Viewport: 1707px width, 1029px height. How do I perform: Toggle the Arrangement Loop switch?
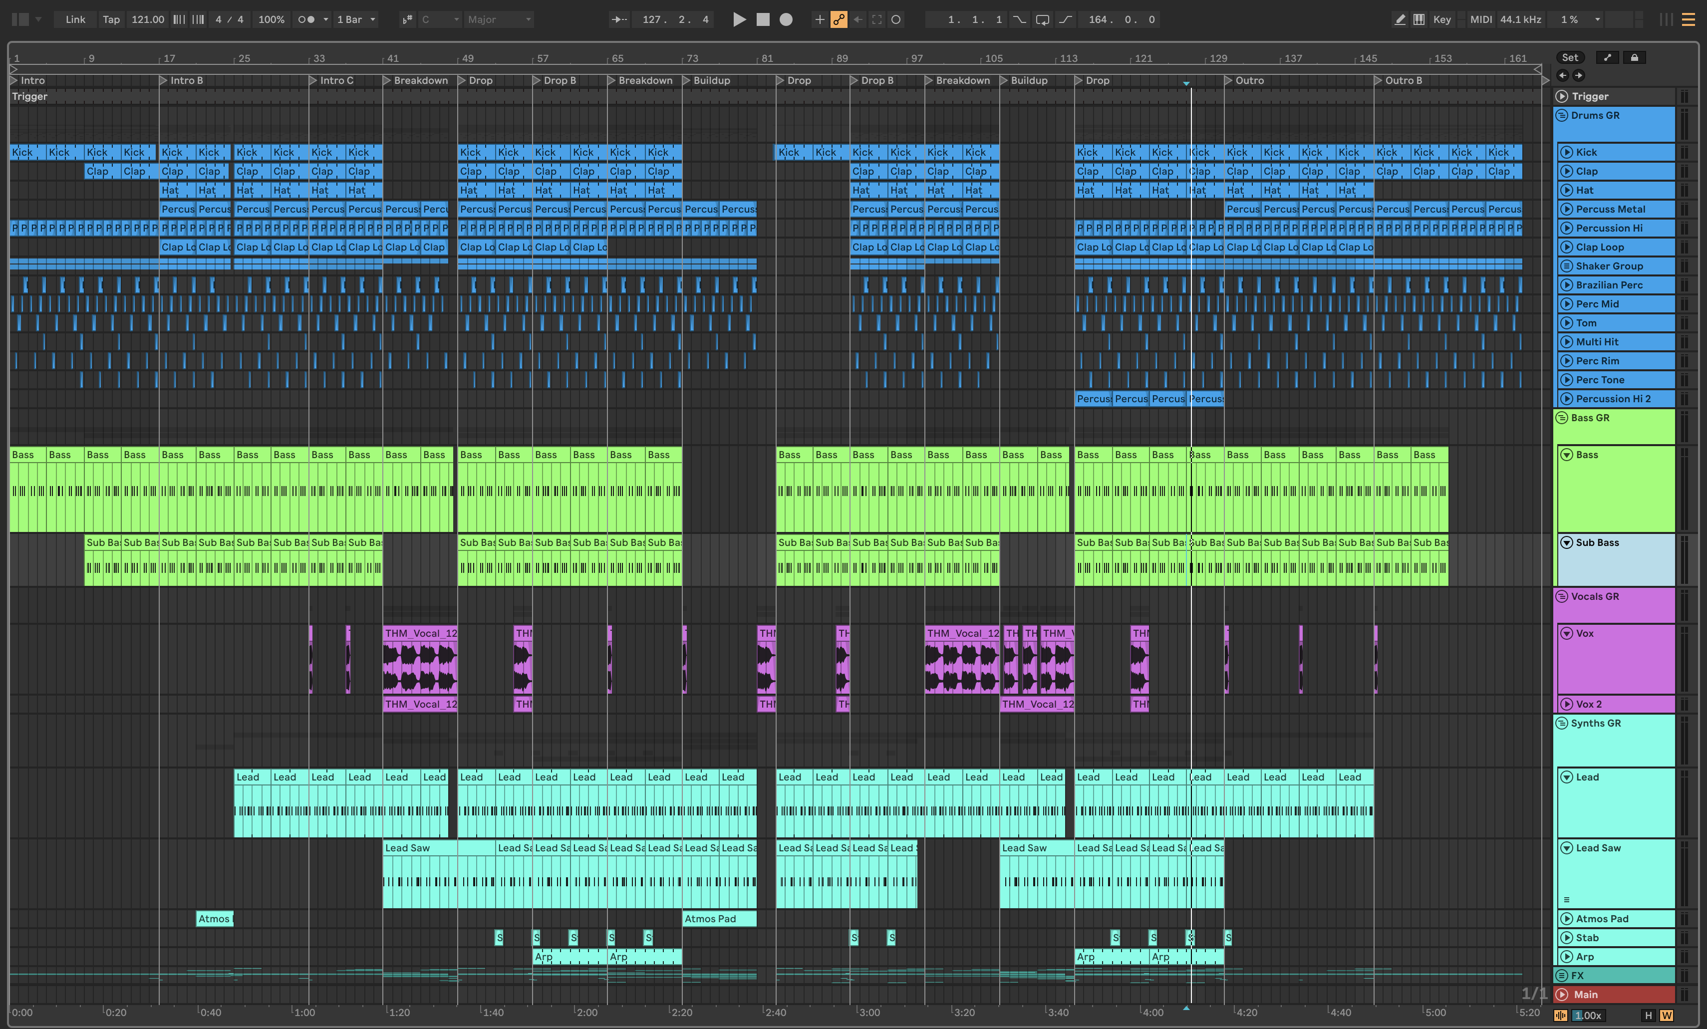point(1043,19)
